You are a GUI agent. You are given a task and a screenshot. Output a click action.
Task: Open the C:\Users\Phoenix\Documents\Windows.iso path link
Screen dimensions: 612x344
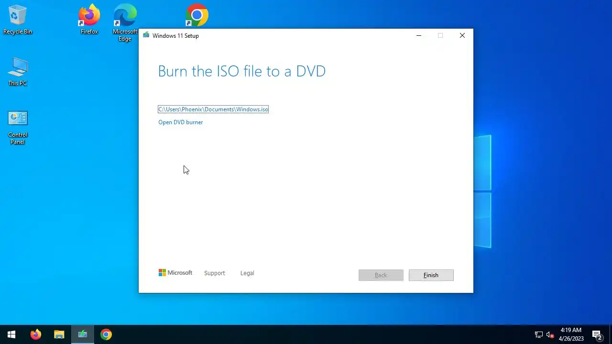(213, 109)
